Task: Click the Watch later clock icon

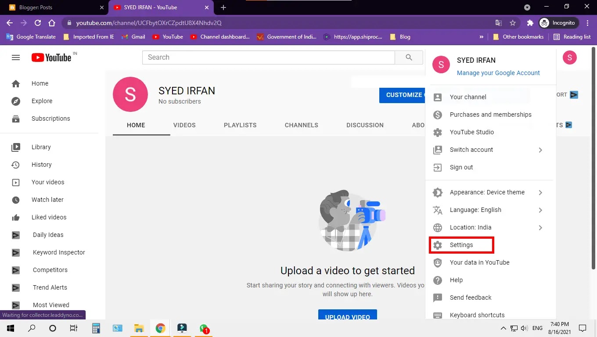Action: pos(16,200)
